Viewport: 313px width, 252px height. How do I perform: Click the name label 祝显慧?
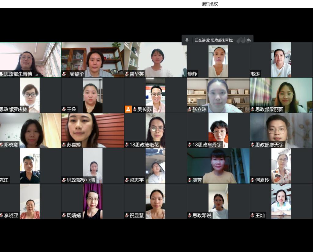click(x=137, y=216)
